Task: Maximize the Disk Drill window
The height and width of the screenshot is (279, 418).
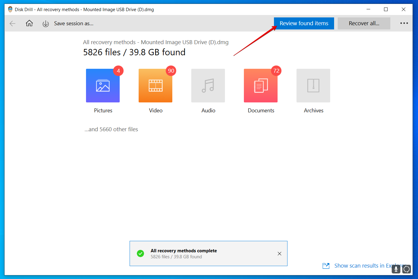Action: pos(386,9)
